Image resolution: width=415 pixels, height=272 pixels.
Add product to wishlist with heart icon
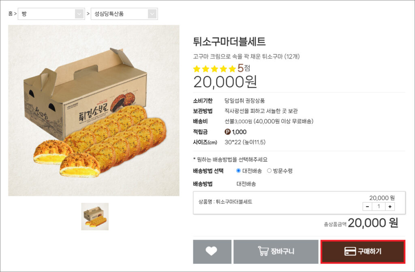212,251
